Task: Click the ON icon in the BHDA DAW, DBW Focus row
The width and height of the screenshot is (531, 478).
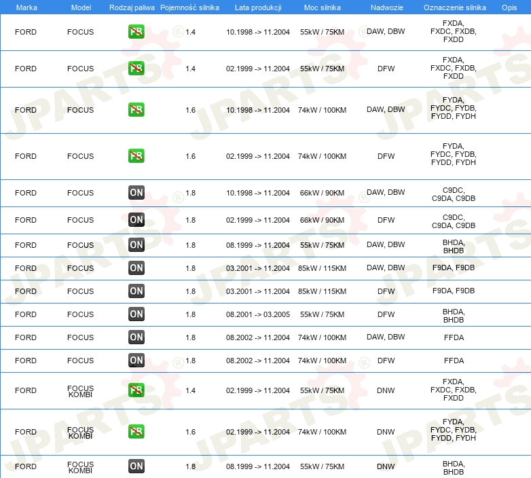Action: pos(136,245)
